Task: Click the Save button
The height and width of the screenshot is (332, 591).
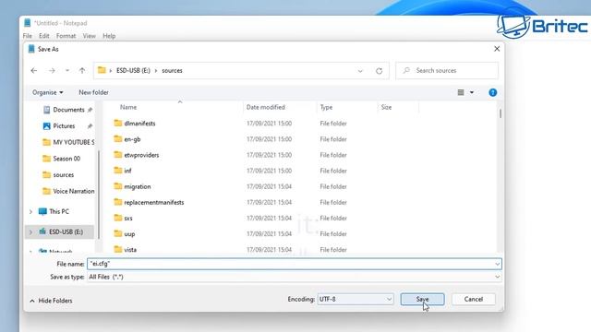Action: [423, 299]
